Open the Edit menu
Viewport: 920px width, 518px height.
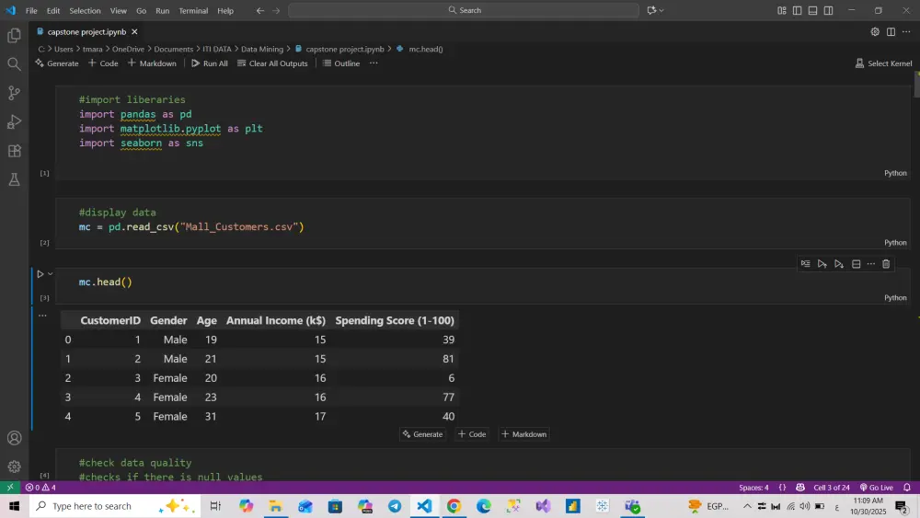pos(52,10)
